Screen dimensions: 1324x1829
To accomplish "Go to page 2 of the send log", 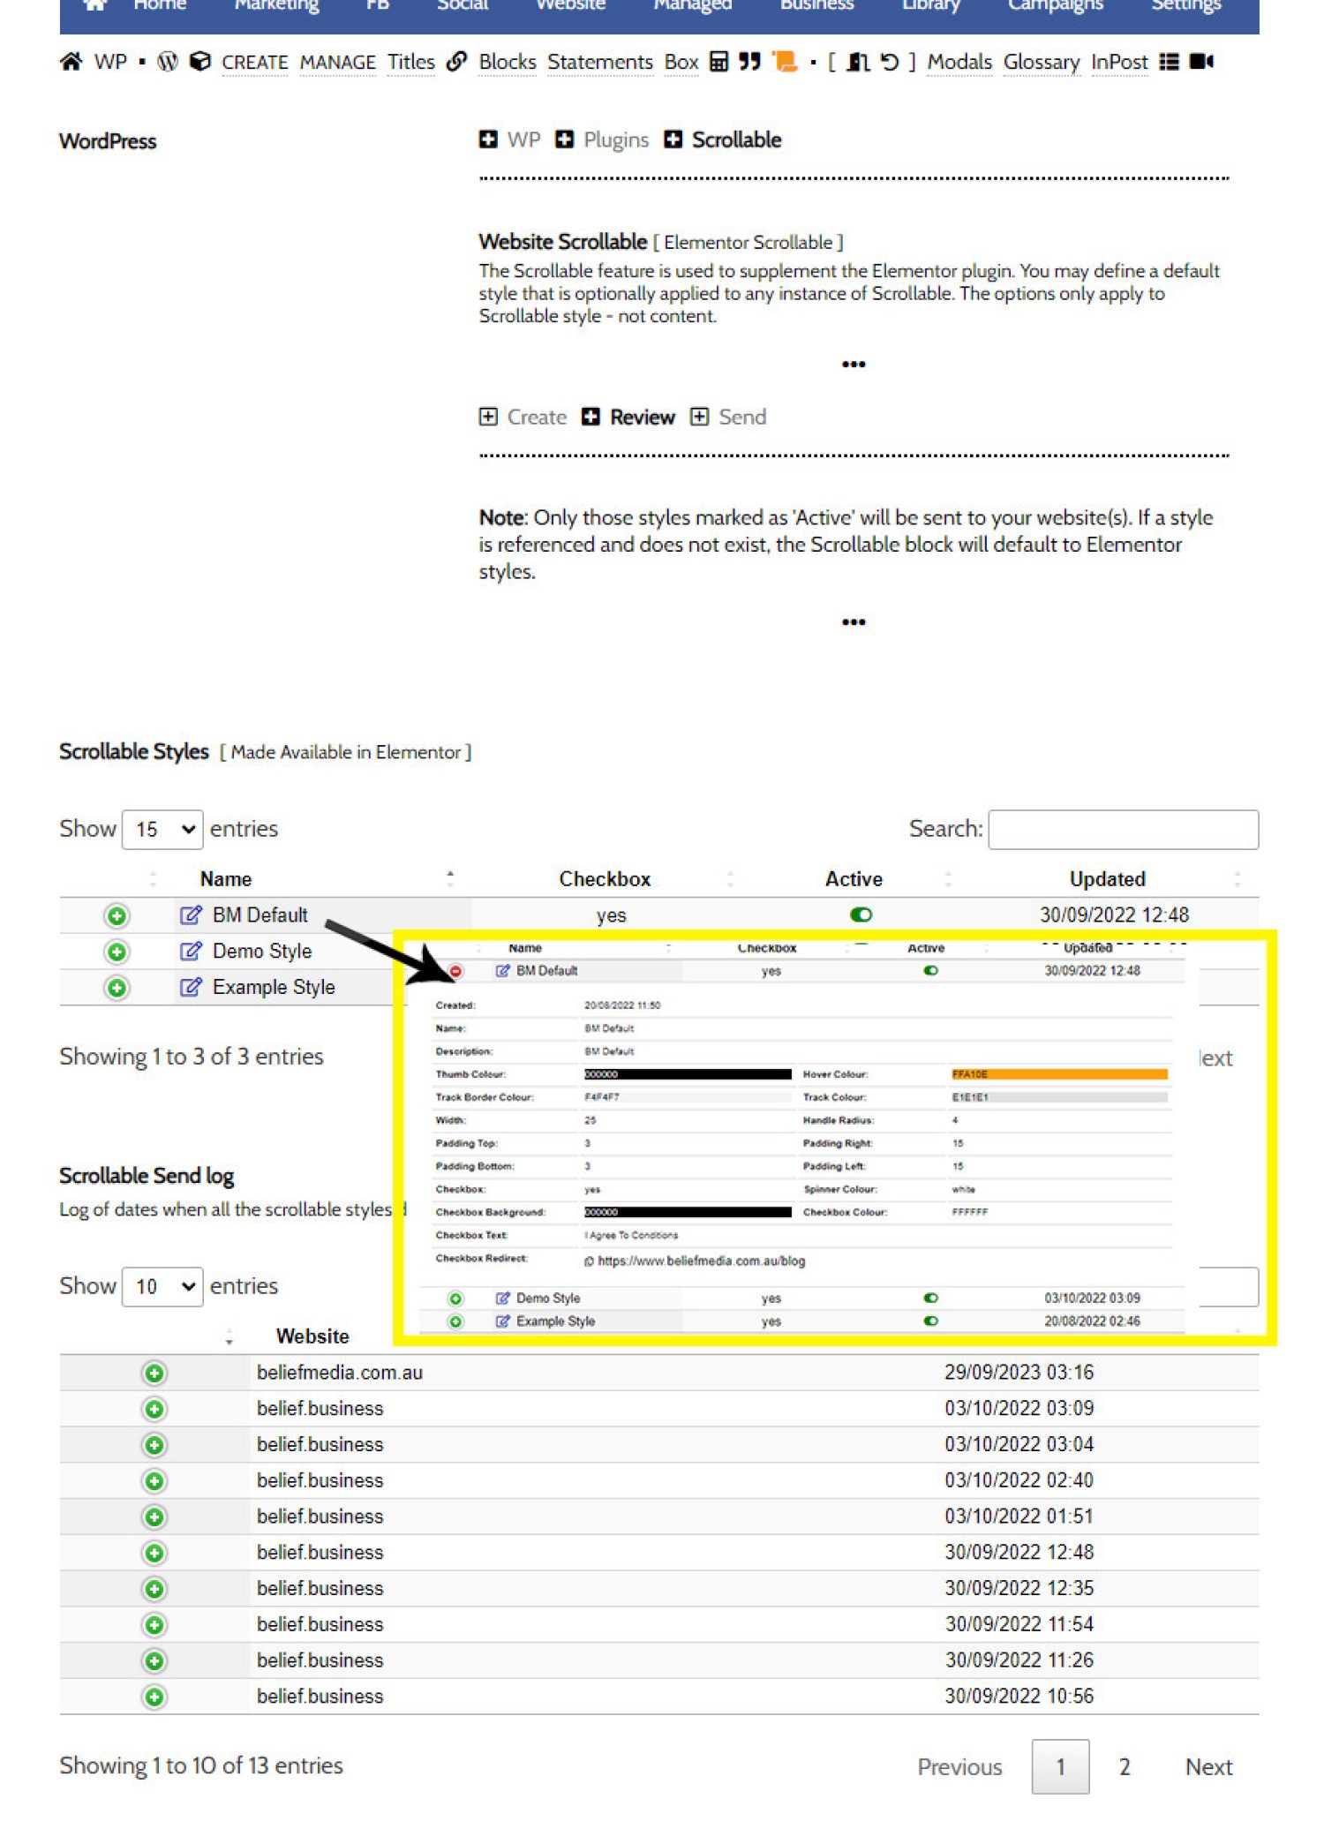I will point(1125,1767).
